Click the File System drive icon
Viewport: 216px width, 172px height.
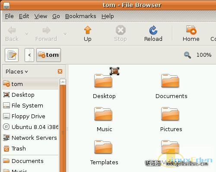6,105
